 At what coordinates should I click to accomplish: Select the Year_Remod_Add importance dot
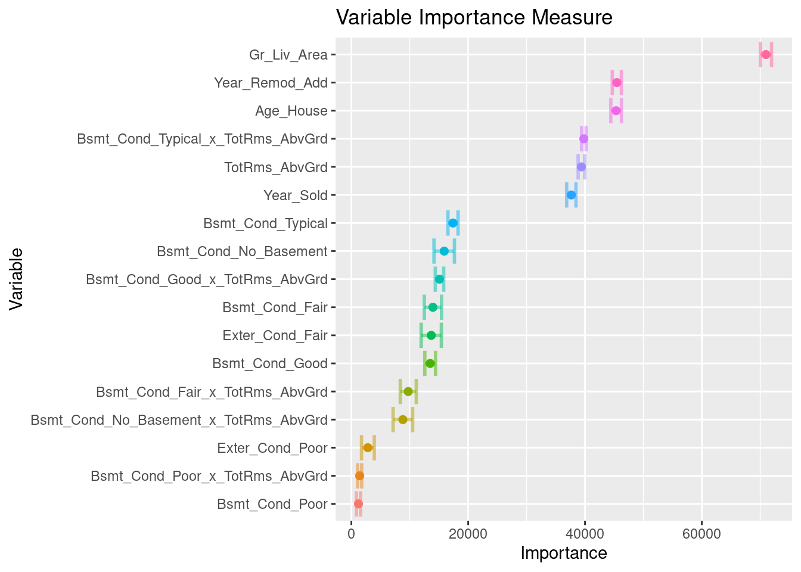(x=617, y=83)
